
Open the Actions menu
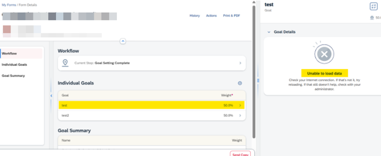point(212,16)
